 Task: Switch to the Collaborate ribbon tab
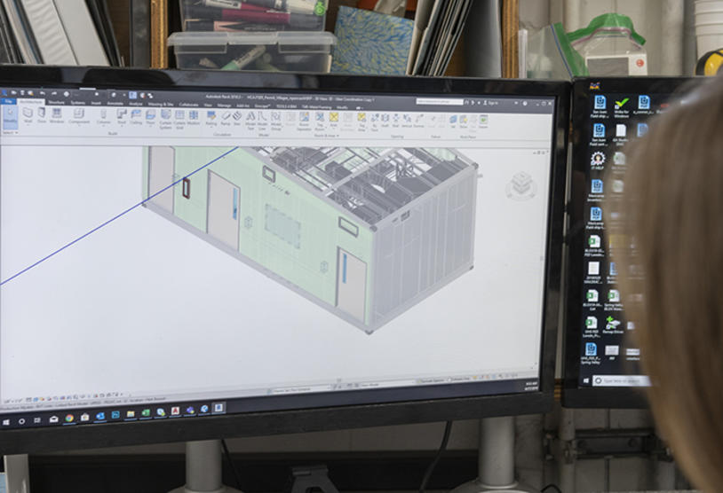(x=188, y=105)
